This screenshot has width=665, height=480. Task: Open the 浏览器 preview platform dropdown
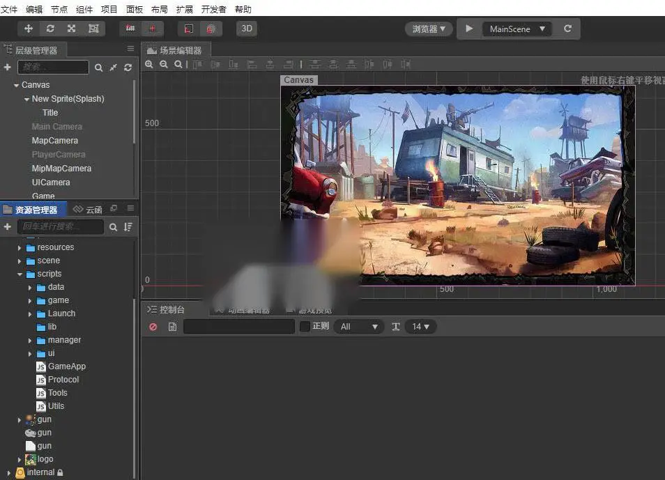point(429,29)
